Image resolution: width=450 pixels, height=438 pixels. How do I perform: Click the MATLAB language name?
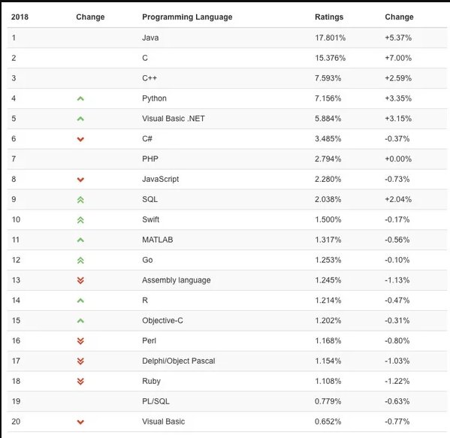click(x=158, y=240)
